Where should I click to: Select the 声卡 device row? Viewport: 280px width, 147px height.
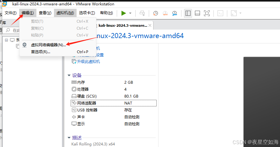click(x=114, y=117)
